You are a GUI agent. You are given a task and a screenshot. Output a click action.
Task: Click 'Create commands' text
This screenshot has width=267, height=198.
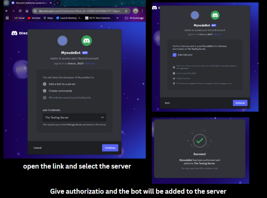coord(60,91)
